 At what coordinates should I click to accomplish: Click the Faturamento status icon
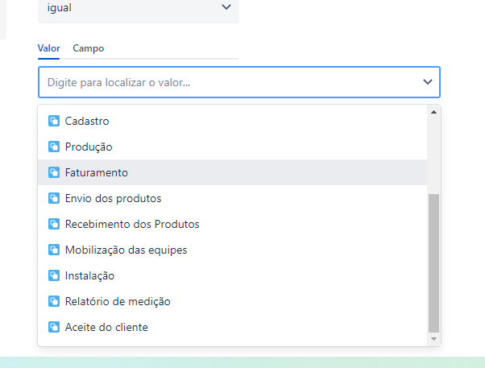(x=54, y=172)
